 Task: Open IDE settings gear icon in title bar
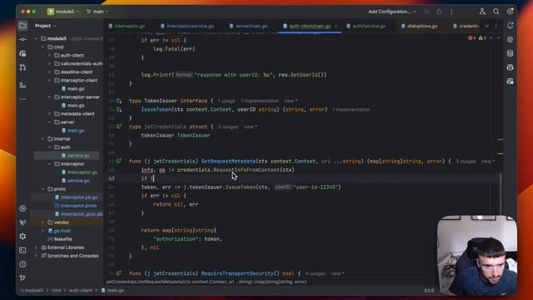click(x=510, y=12)
